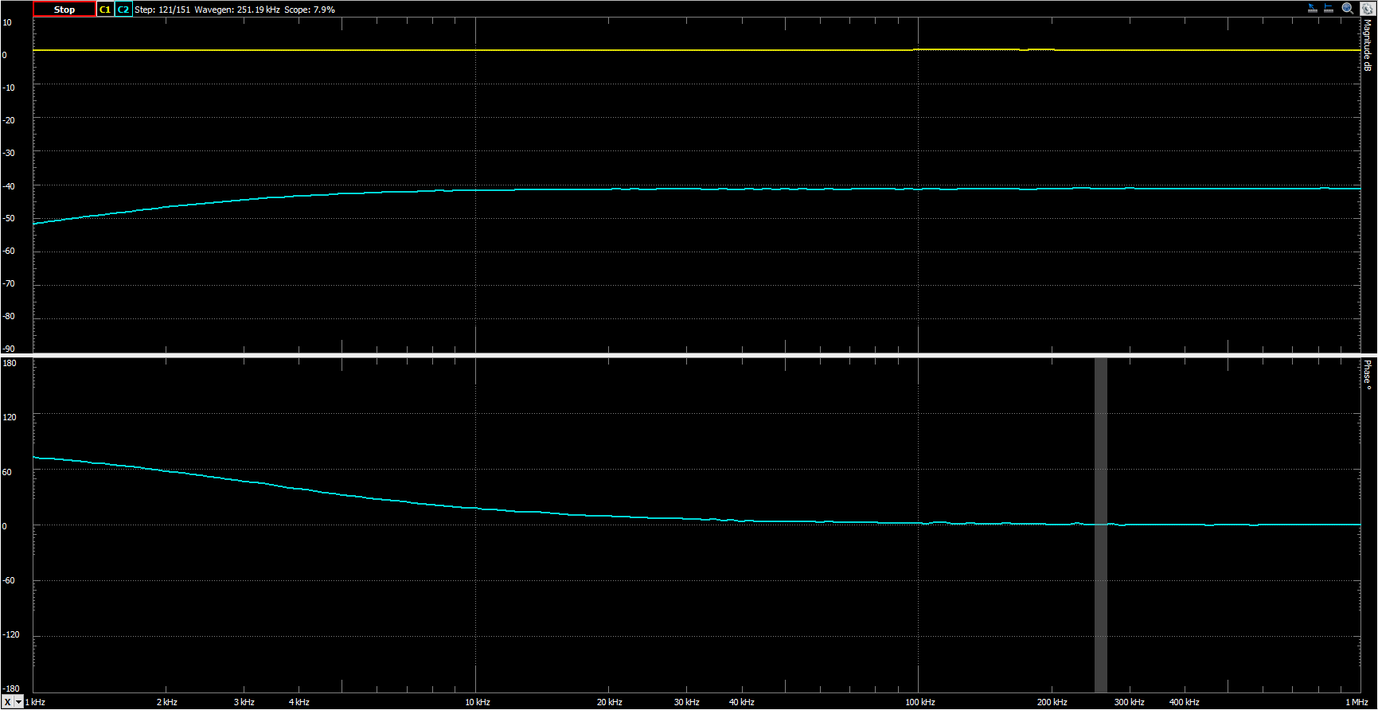
Task: Click the 'Magnitude dB' axis label
Action: click(x=1368, y=45)
